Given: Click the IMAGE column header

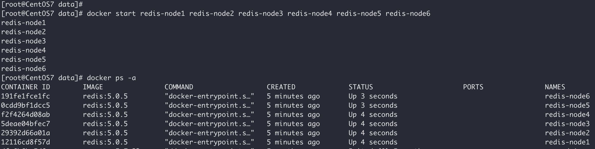Looking at the screenshot, I should point(93,87).
